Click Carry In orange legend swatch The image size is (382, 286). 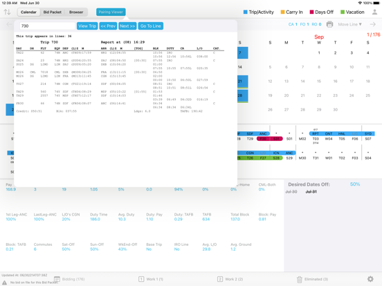pyautogui.click(x=282, y=12)
